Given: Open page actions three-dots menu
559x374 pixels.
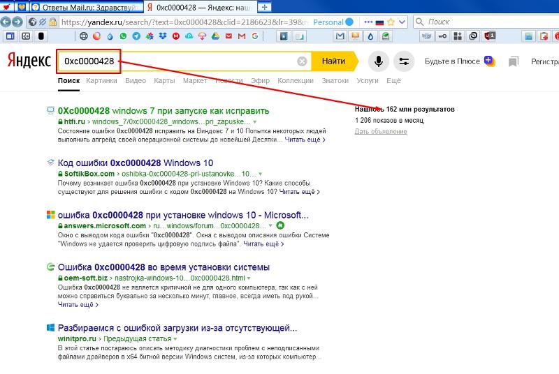Looking at the screenshot, I should (368, 22).
